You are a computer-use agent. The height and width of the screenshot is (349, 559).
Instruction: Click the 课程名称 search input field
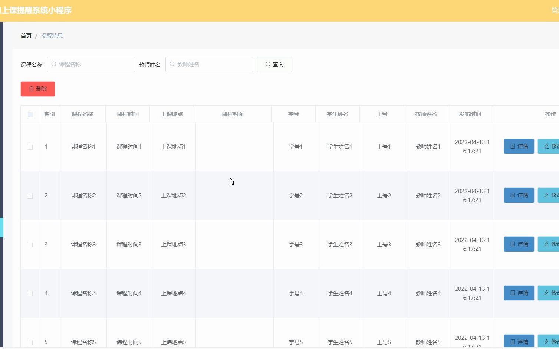coord(91,64)
